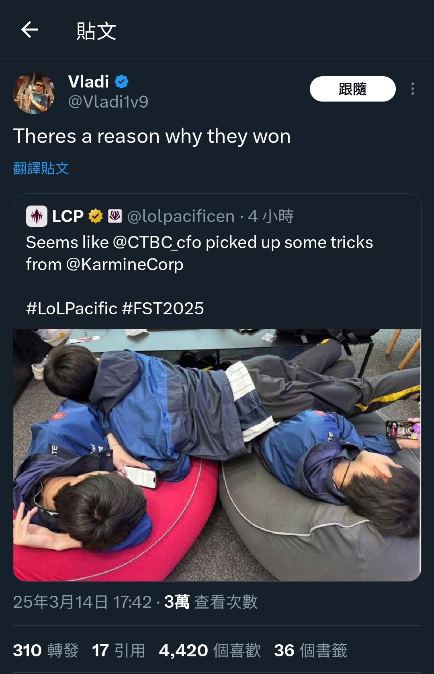Open Vladi's profile picture
434x674 pixels.
tap(34, 93)
